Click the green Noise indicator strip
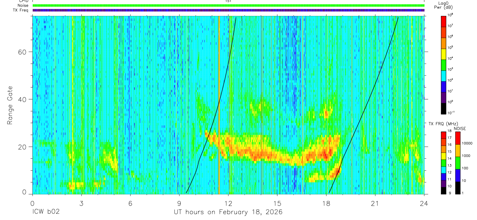477x220 pixels. point(228,5)
